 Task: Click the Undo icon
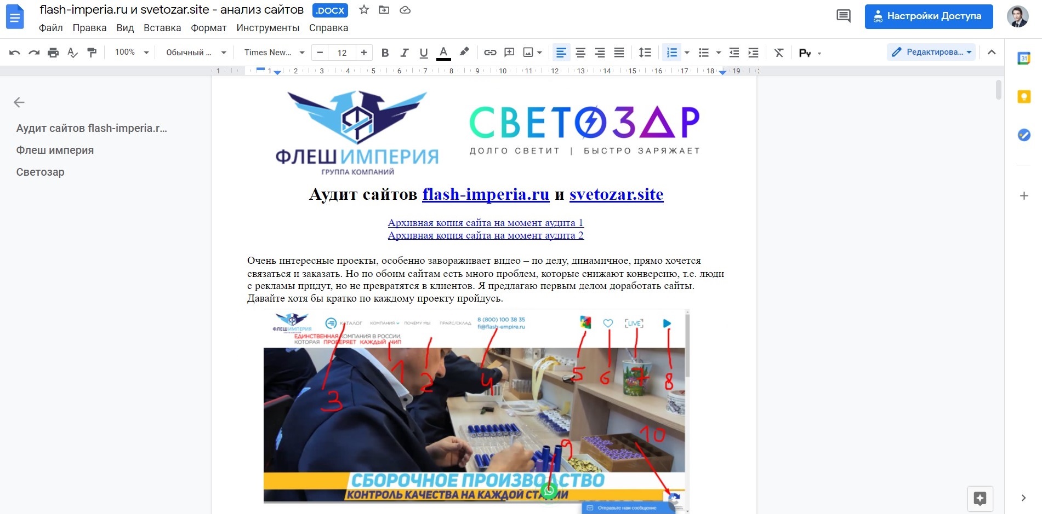(x=15, y=52)
